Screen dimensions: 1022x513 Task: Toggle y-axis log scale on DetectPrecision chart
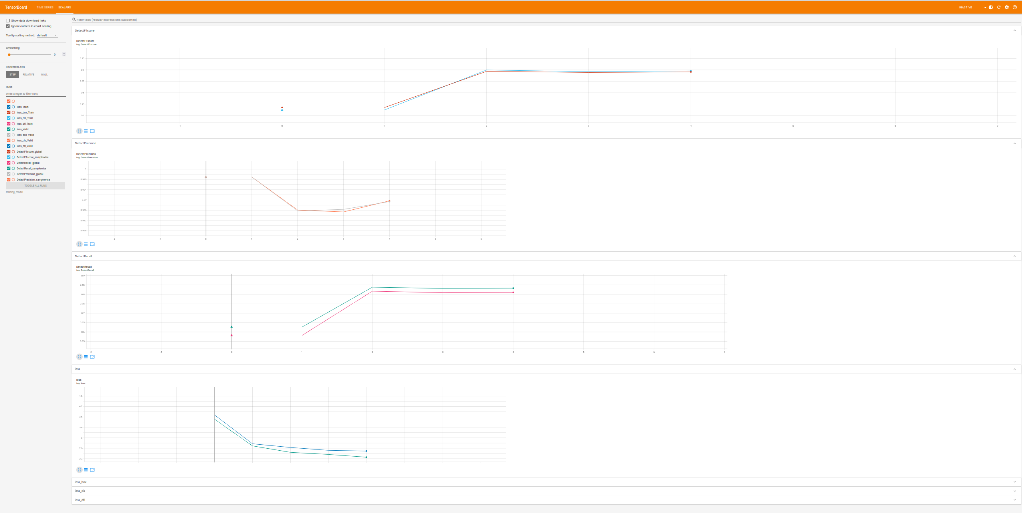tap(86, 244)
